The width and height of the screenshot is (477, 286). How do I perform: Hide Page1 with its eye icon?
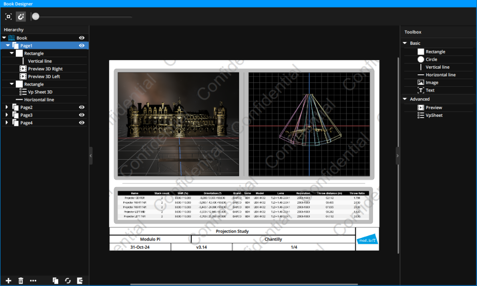click(82, 45)
